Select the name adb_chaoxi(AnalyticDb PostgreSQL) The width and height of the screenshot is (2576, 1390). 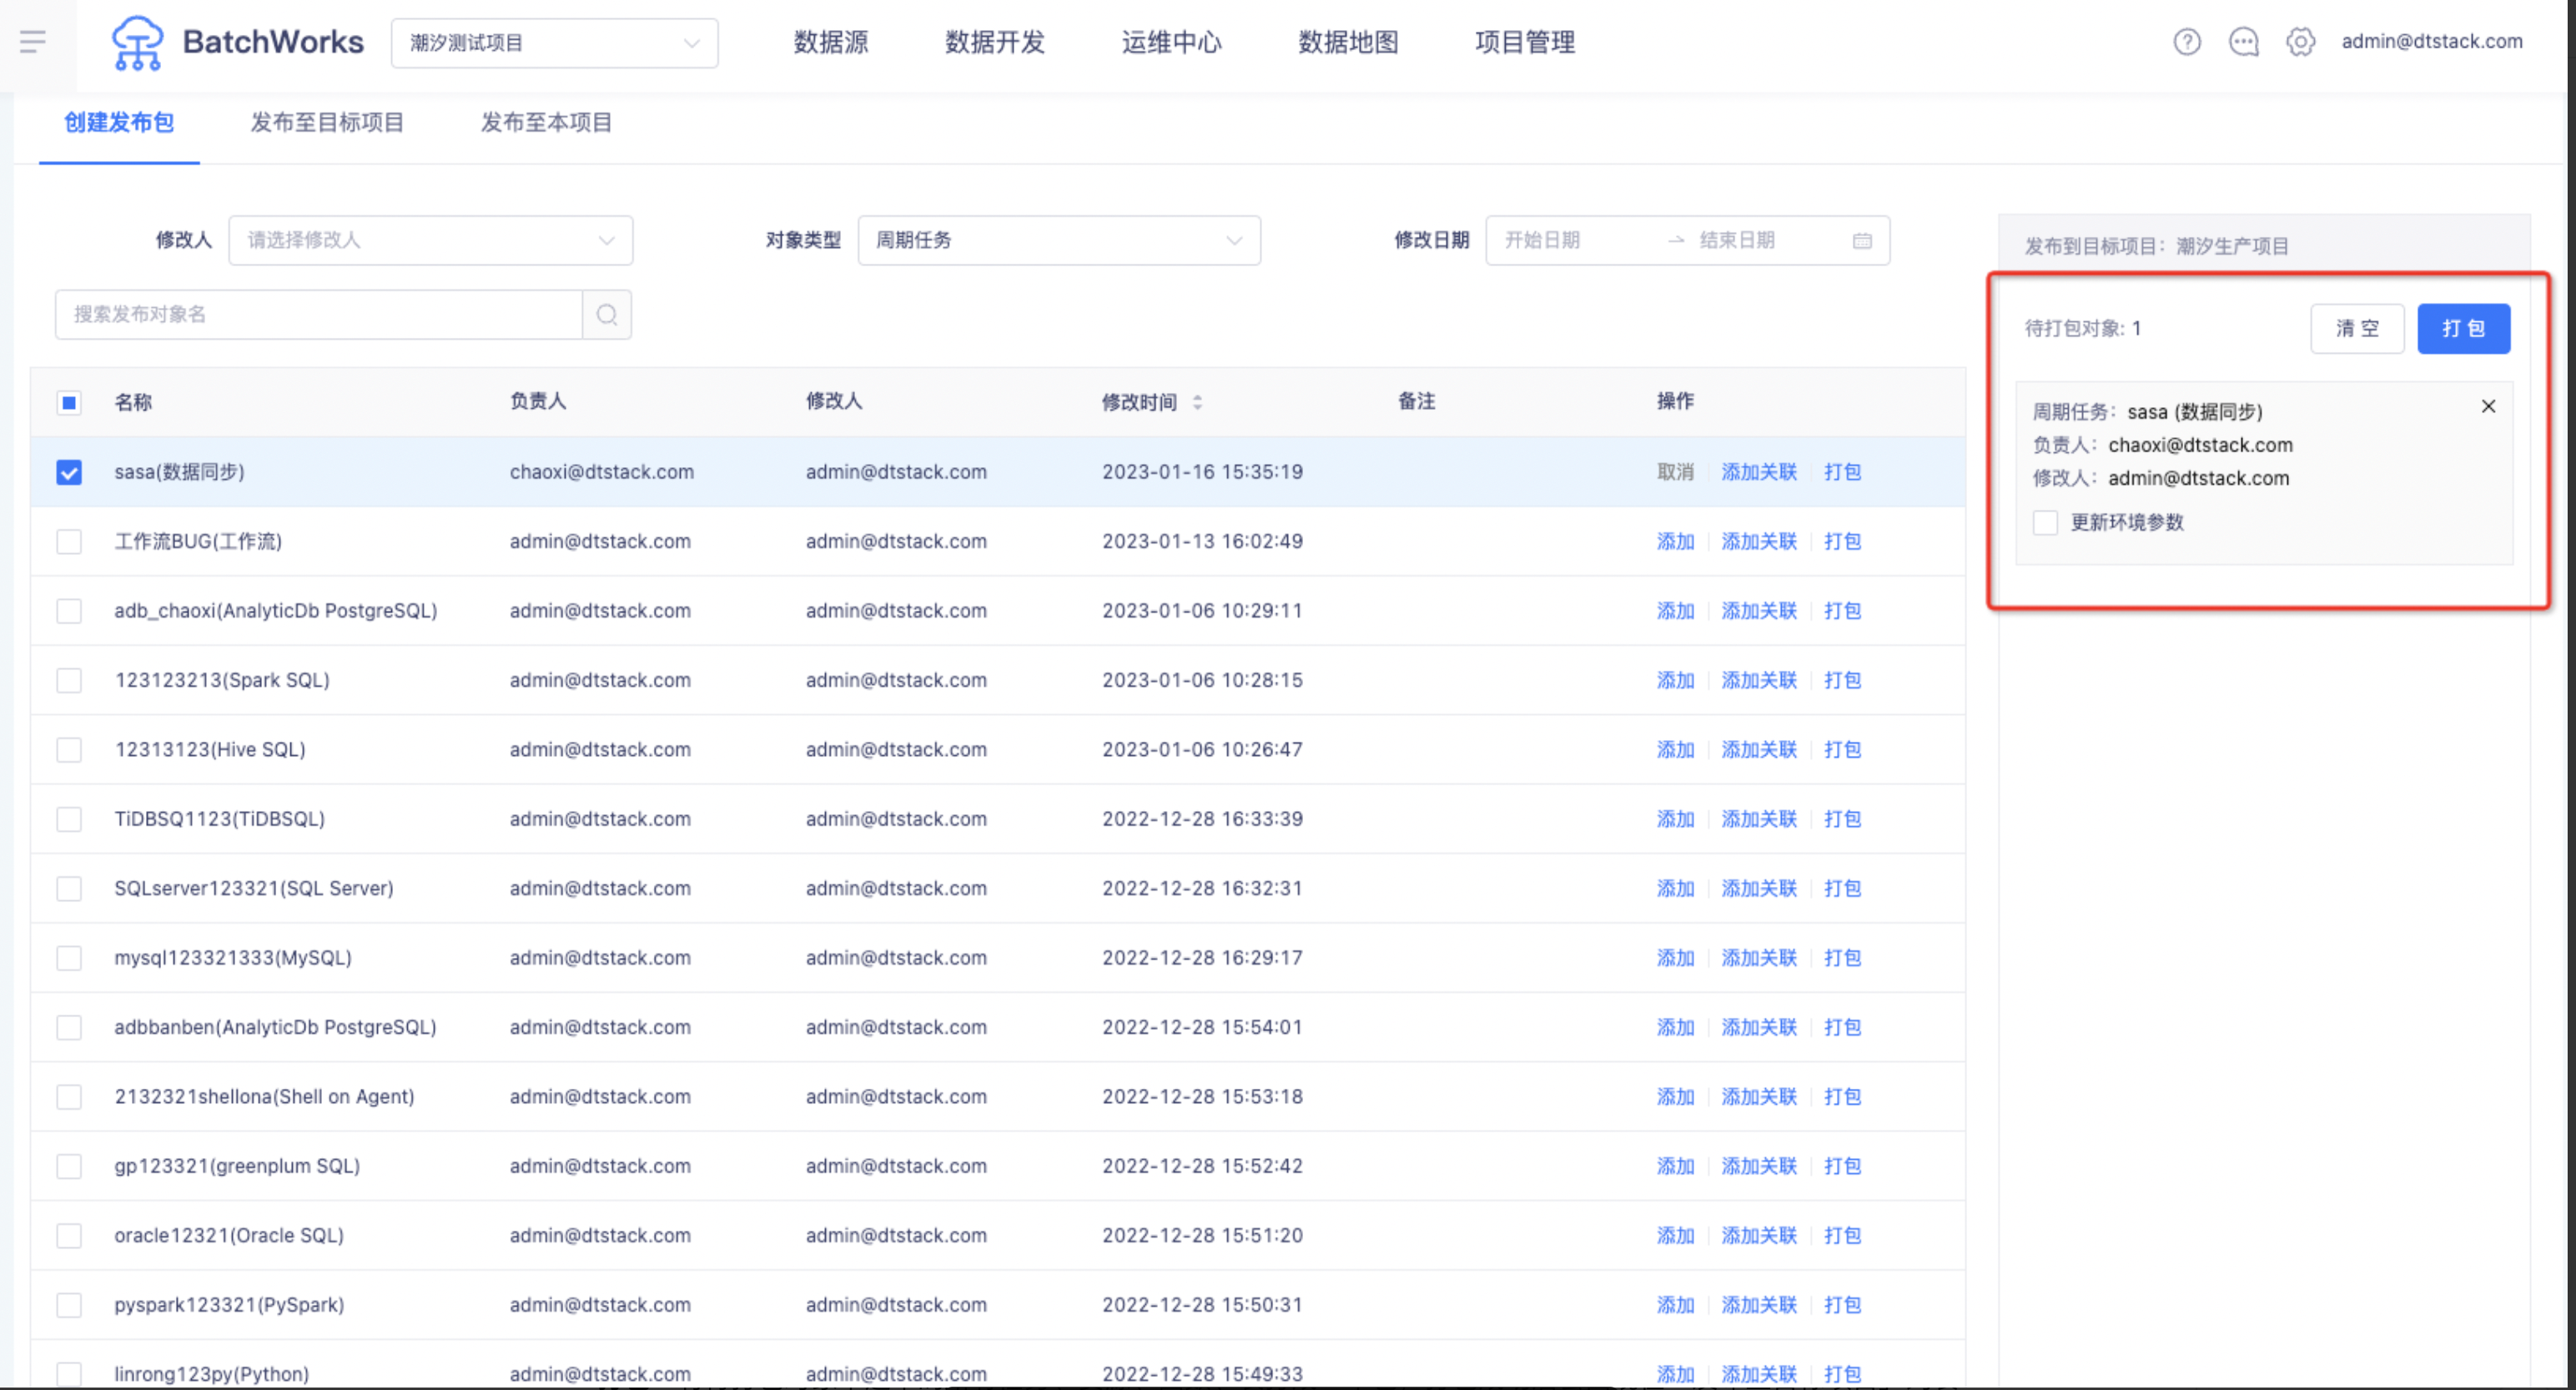pyautogui.click(x=275, y=611)
